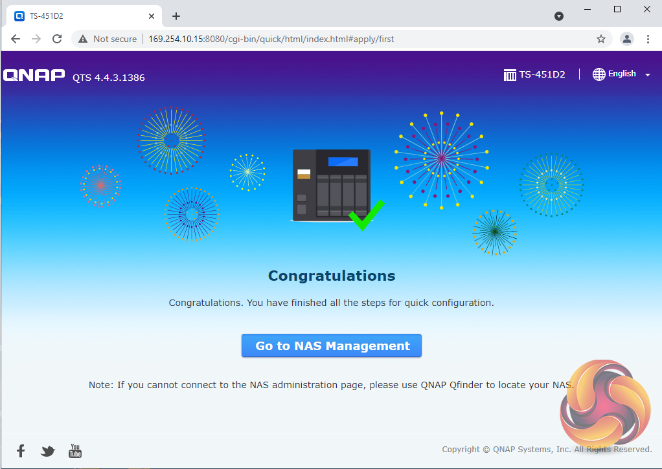Image resolution: width=662 pixels, height=469 pixels.
Task: Click the TS-451D2 NAS model icon
Action: pyautogui.click(x=510, y=75)
